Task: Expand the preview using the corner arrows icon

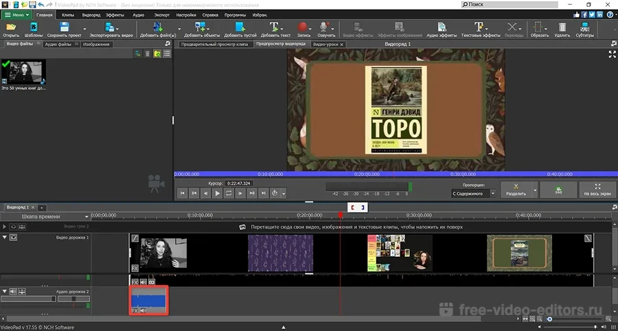Action: point(612,54)
